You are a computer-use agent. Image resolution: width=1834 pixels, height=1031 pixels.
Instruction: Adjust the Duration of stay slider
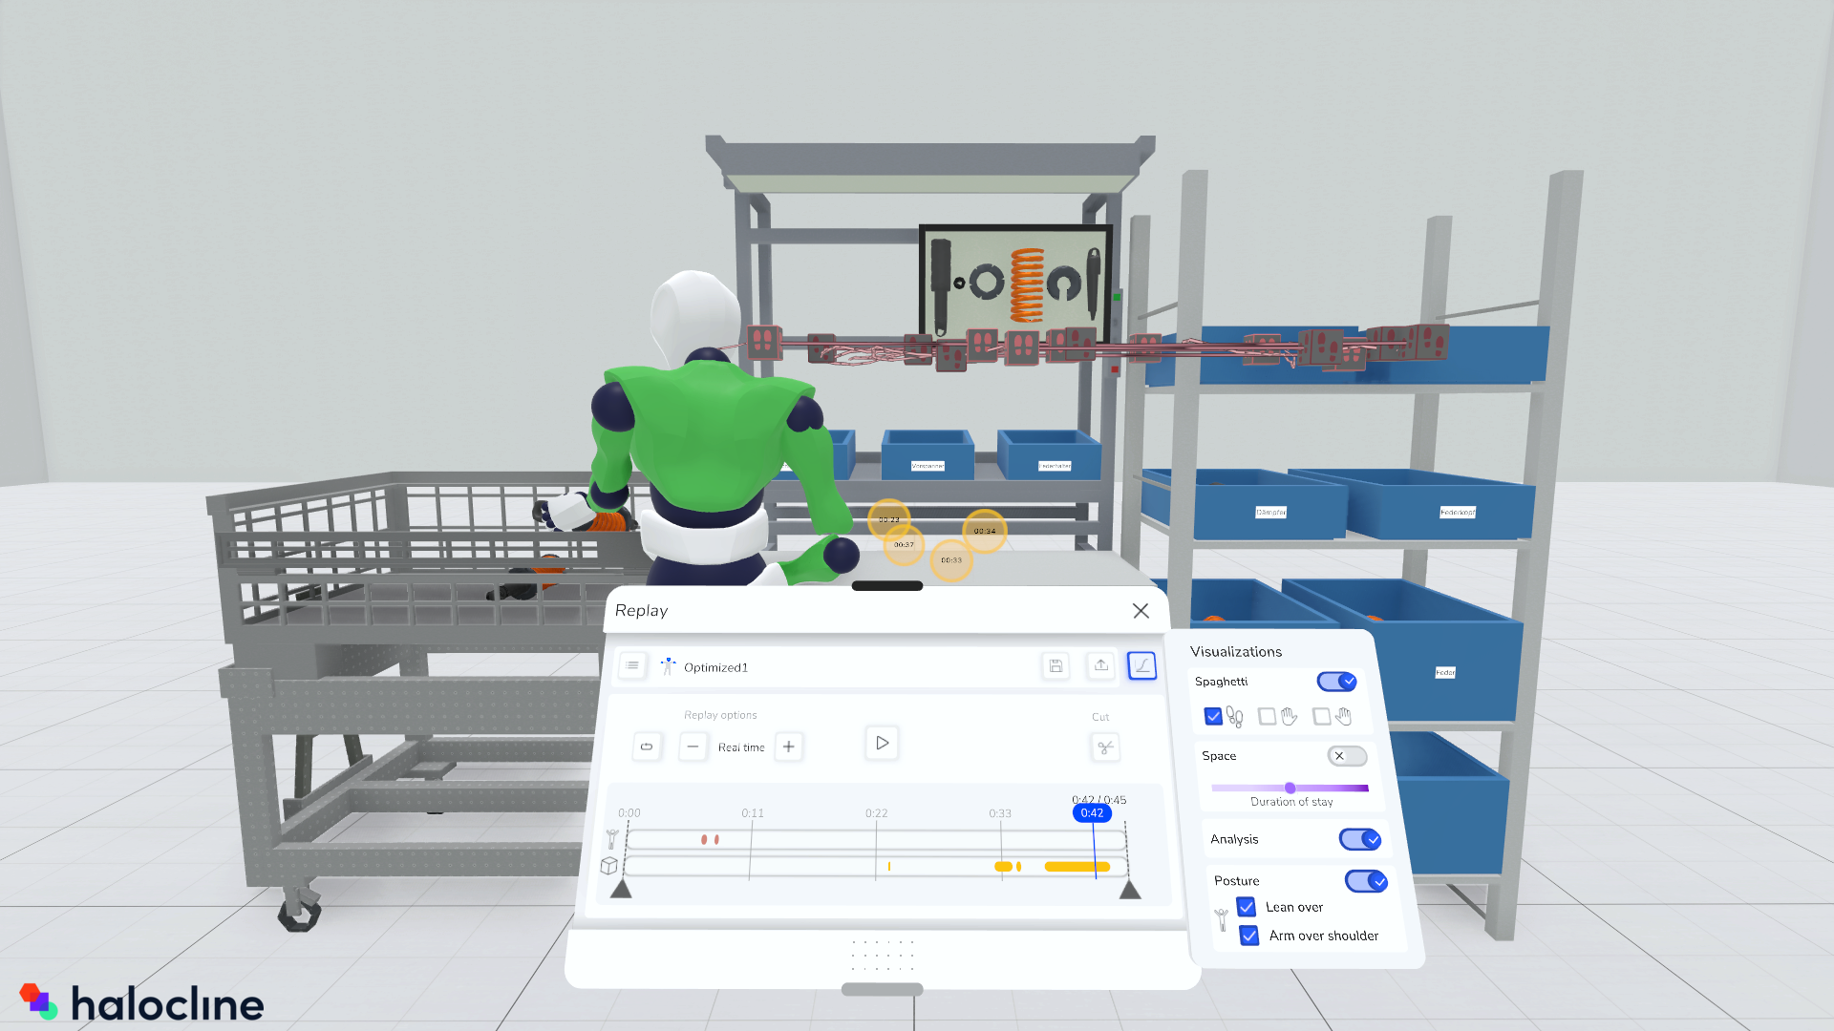(1290, 788)
